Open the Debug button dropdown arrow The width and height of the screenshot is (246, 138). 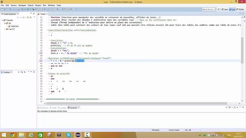pos(25,9)
